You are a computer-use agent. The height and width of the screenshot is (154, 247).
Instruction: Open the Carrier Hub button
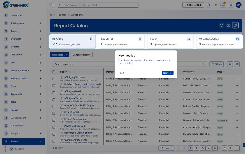(x=193, y=5)
